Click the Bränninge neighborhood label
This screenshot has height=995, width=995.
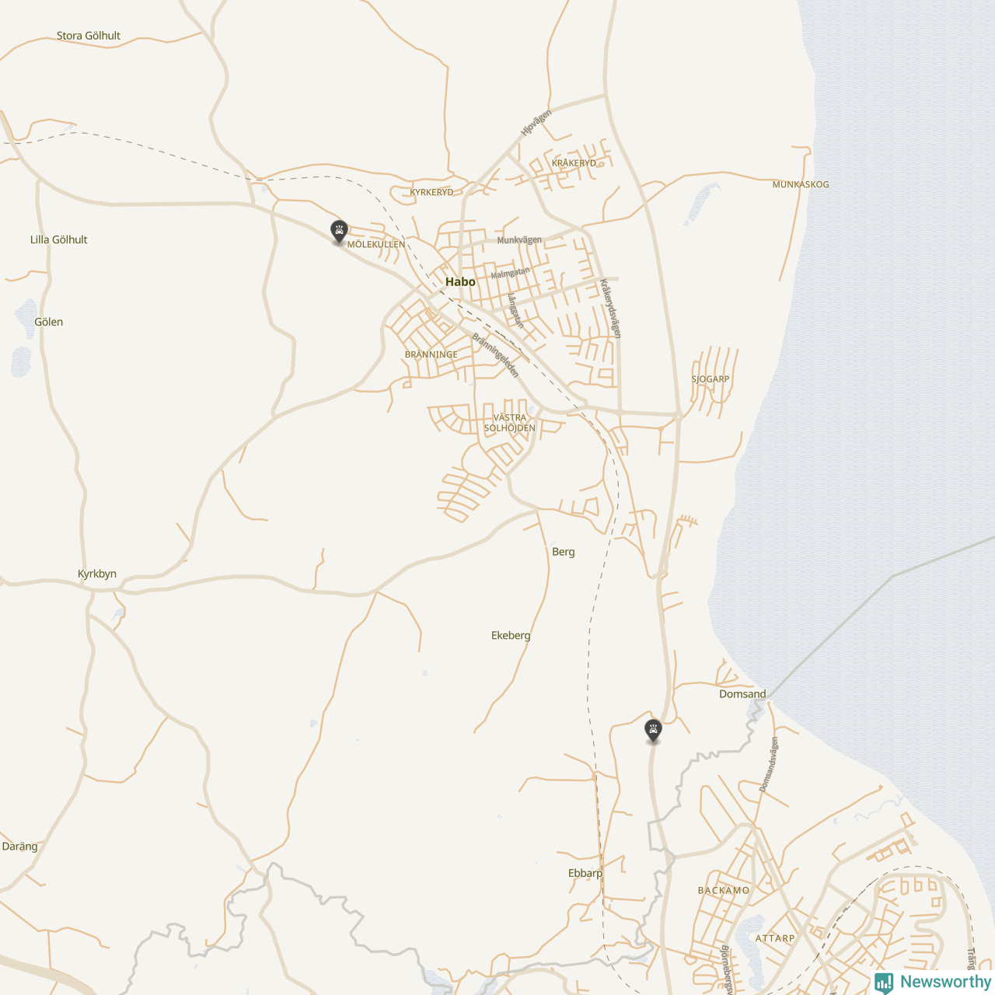431,354
